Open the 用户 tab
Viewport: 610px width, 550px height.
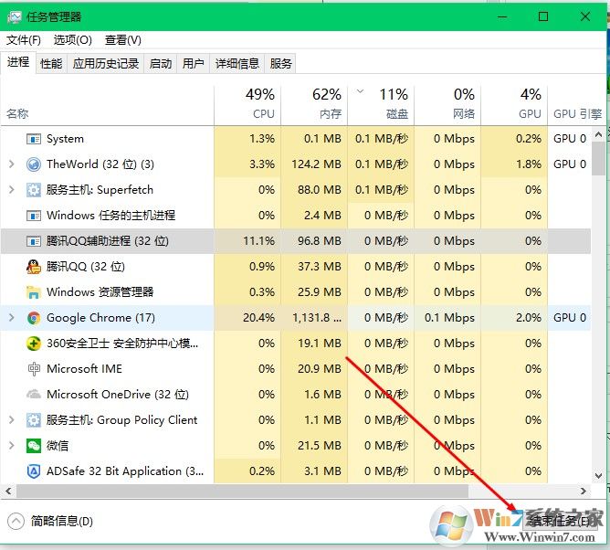point(194,63)
